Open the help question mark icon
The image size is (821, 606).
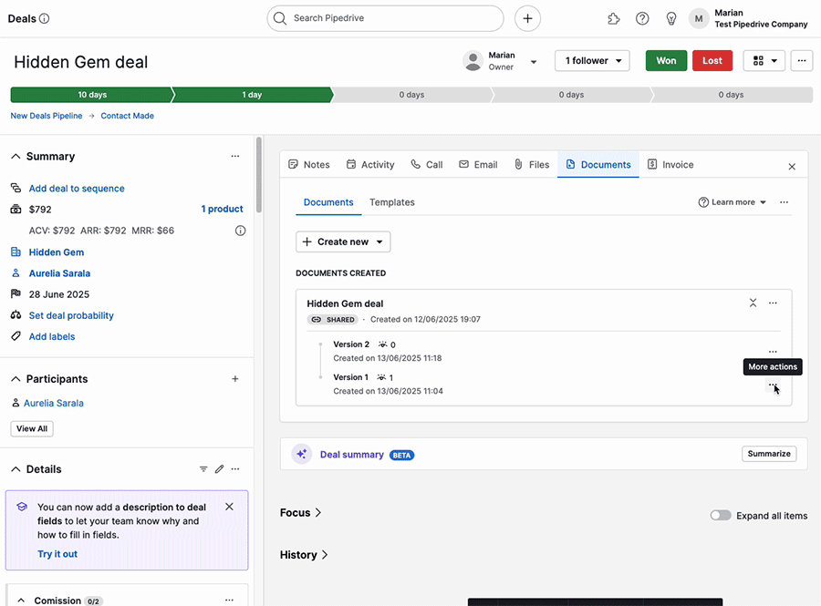coord(642,19)
